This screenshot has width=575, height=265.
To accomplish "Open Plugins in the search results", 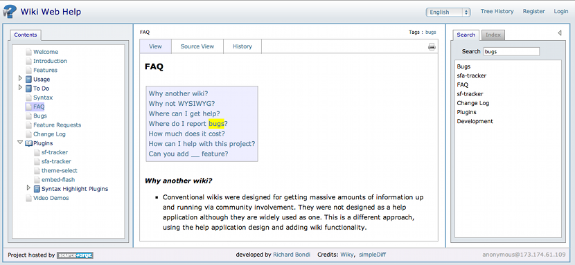I will click(466, 112).
